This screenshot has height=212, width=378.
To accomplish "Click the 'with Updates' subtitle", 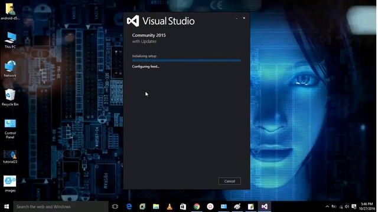I will pos(144,41).
